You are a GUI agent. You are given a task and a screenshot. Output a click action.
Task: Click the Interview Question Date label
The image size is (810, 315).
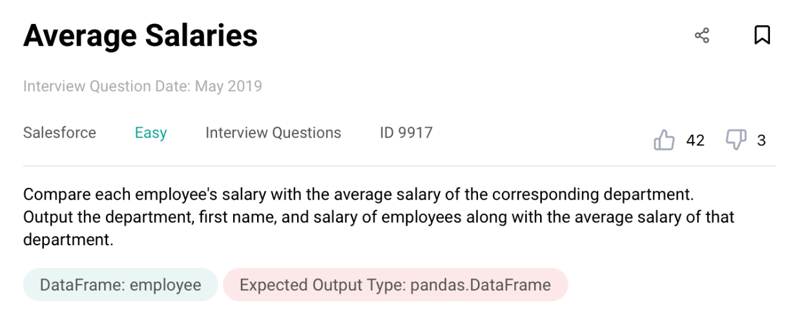[x=107, y=86]
